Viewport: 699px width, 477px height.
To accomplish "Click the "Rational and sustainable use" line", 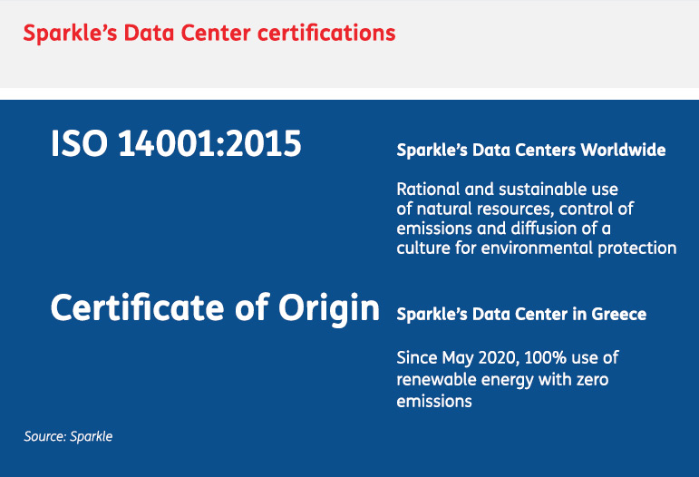I will (508, 190).
